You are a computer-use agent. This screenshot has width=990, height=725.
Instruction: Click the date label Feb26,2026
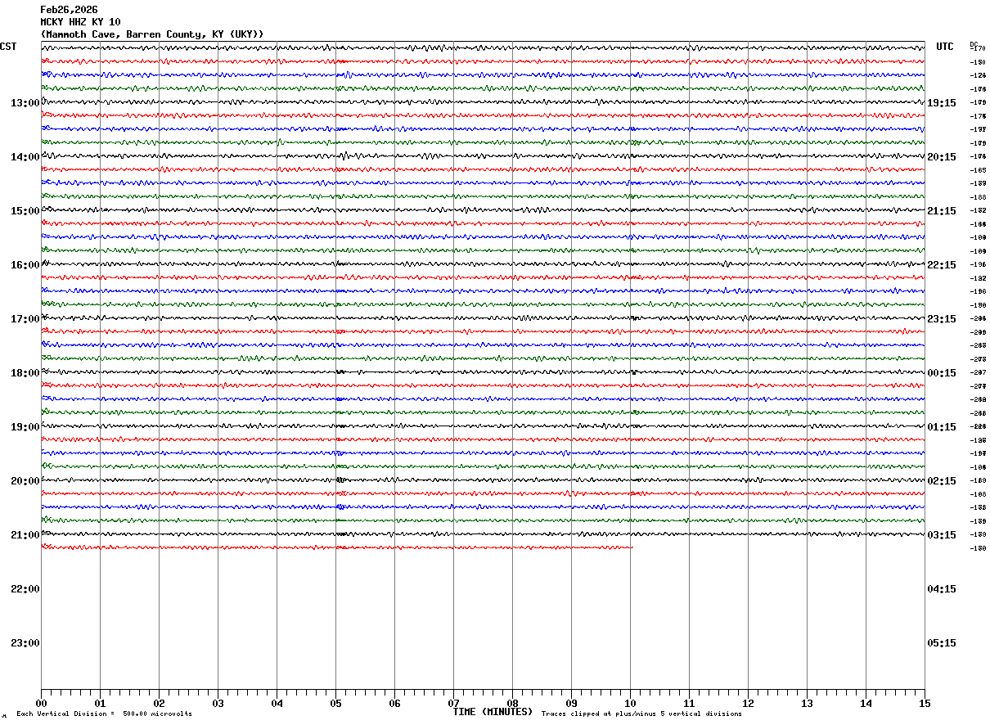click(x=69, y=10)
